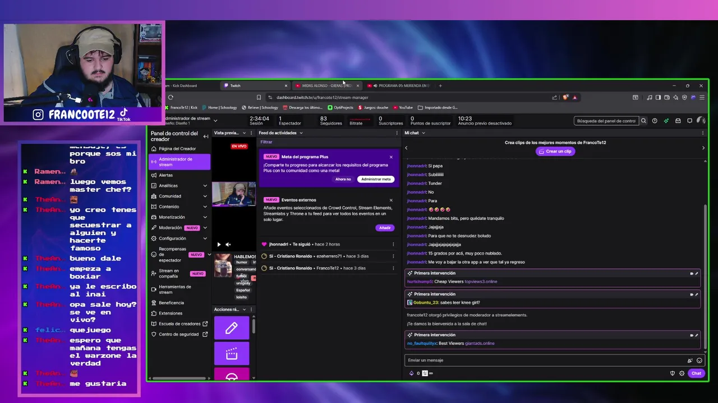The width and height of the screenshot is (718, 403).
Task: Reload the page with the browser refresh icon
Action: [171, 97]
